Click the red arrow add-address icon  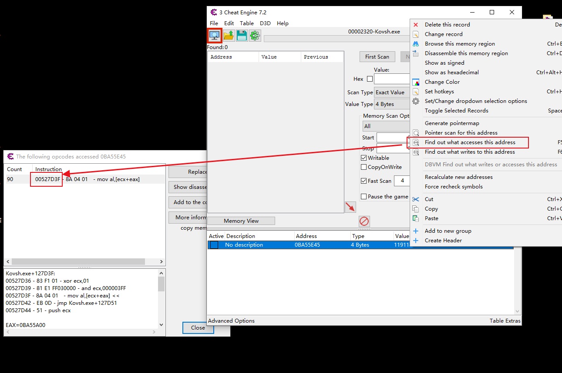[x=350, y=207]
